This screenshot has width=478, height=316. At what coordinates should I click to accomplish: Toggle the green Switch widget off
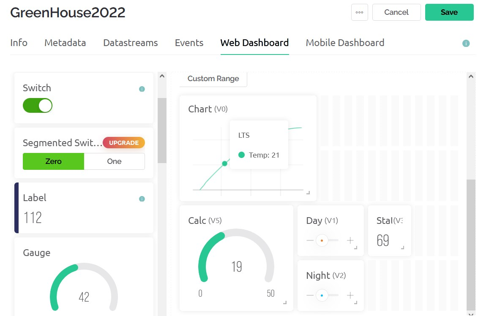(x=38, y=106)
